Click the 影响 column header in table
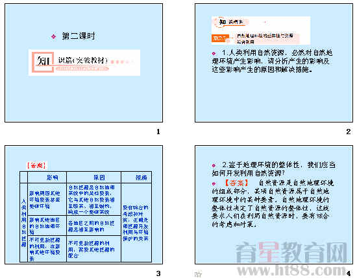This screenshot has width=357, height=278. (x=52, y=178)
